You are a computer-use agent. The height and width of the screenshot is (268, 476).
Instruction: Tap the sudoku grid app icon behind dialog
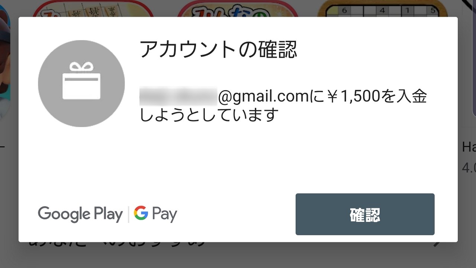(x=383, y=8)
